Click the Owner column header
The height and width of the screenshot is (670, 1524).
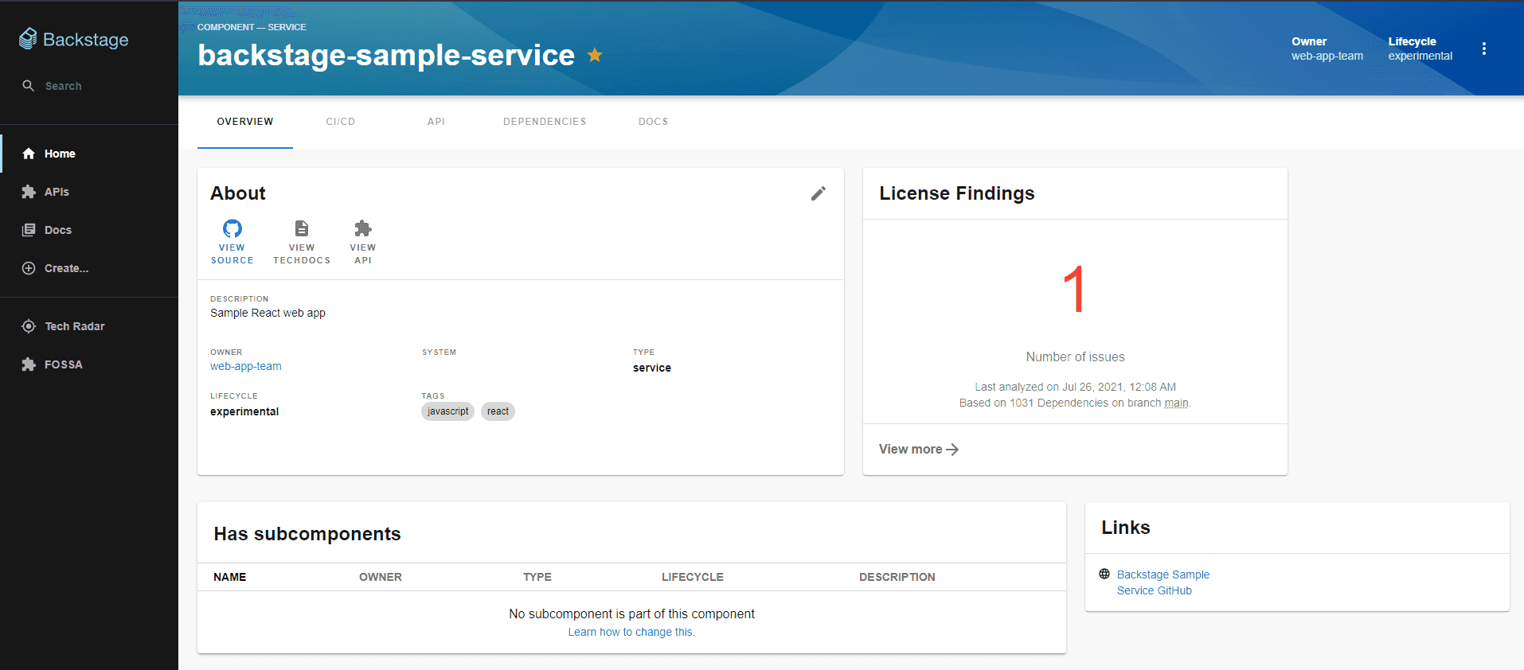click(381, 577)
